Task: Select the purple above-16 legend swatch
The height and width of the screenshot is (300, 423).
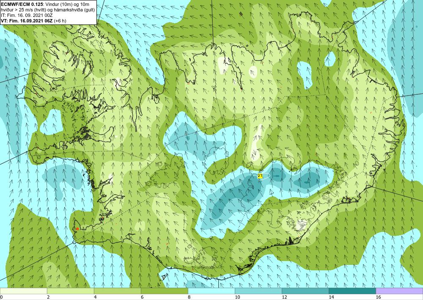Action: point(400,291)
